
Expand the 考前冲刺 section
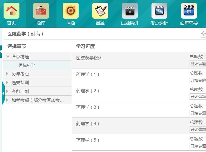point(7,91)
